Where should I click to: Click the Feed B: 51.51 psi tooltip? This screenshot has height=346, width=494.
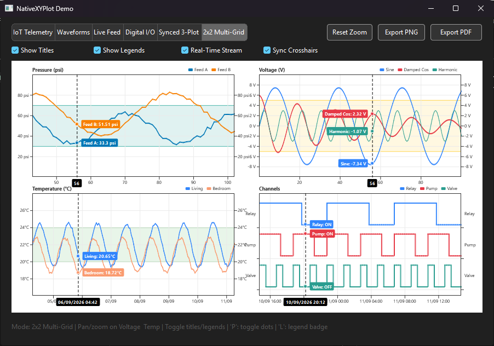pyautogui.click(x=101, y=124)
